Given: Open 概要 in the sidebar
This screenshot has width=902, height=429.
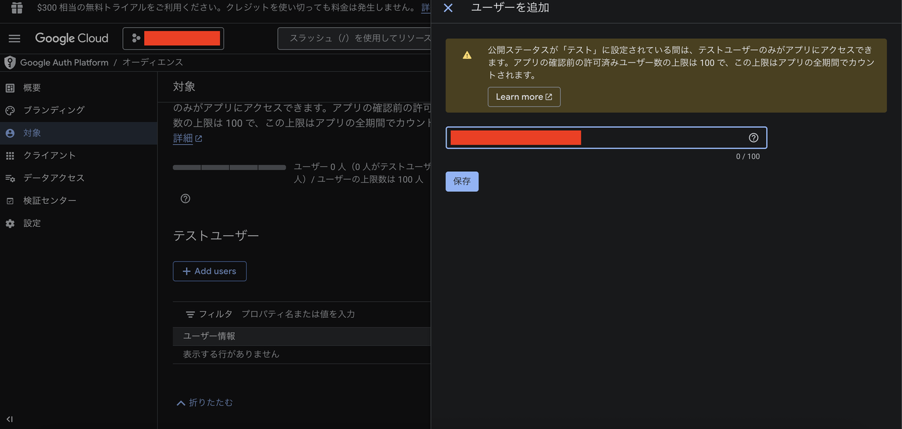Looking at the screenshot, I should pyautogui.click(x=78, y=88).
